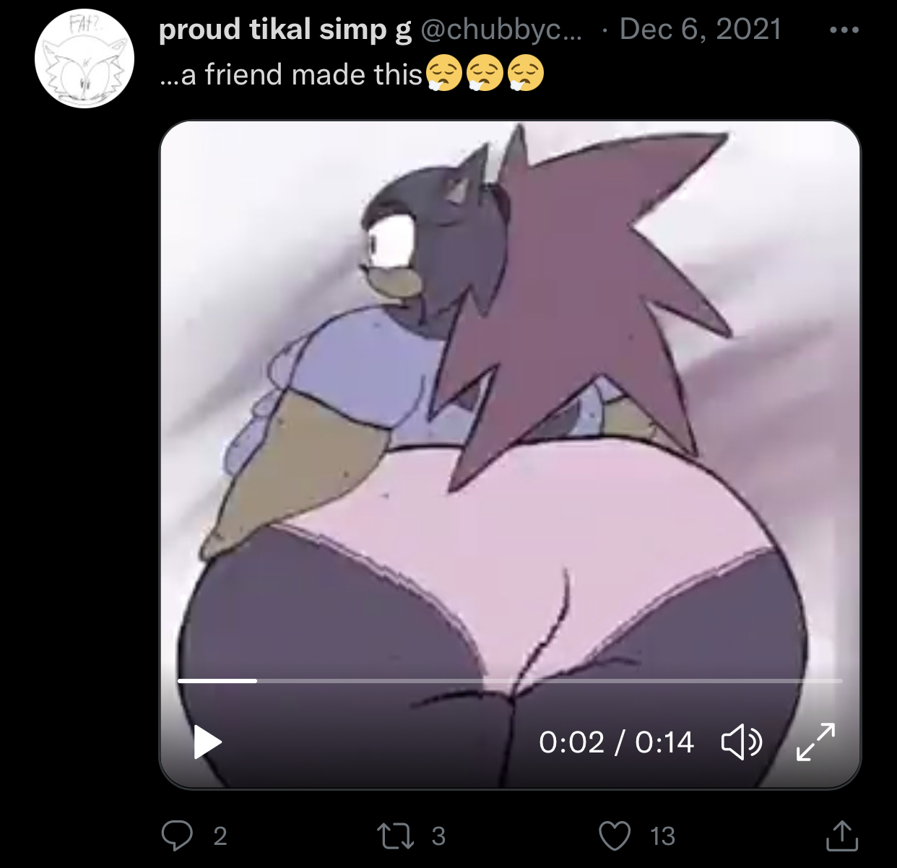Open the three-dot more options menu

tap(844, 30)
